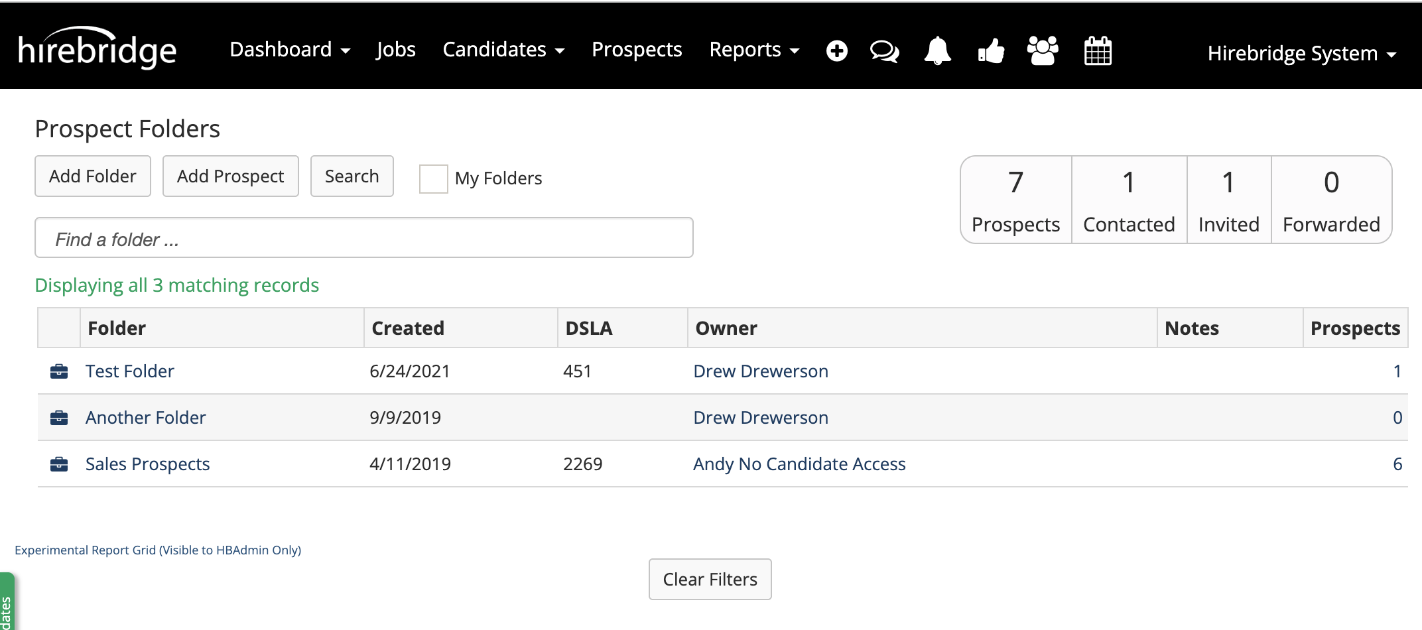Enable the My Folders checkbox
1422x630 pixels.
434,178
